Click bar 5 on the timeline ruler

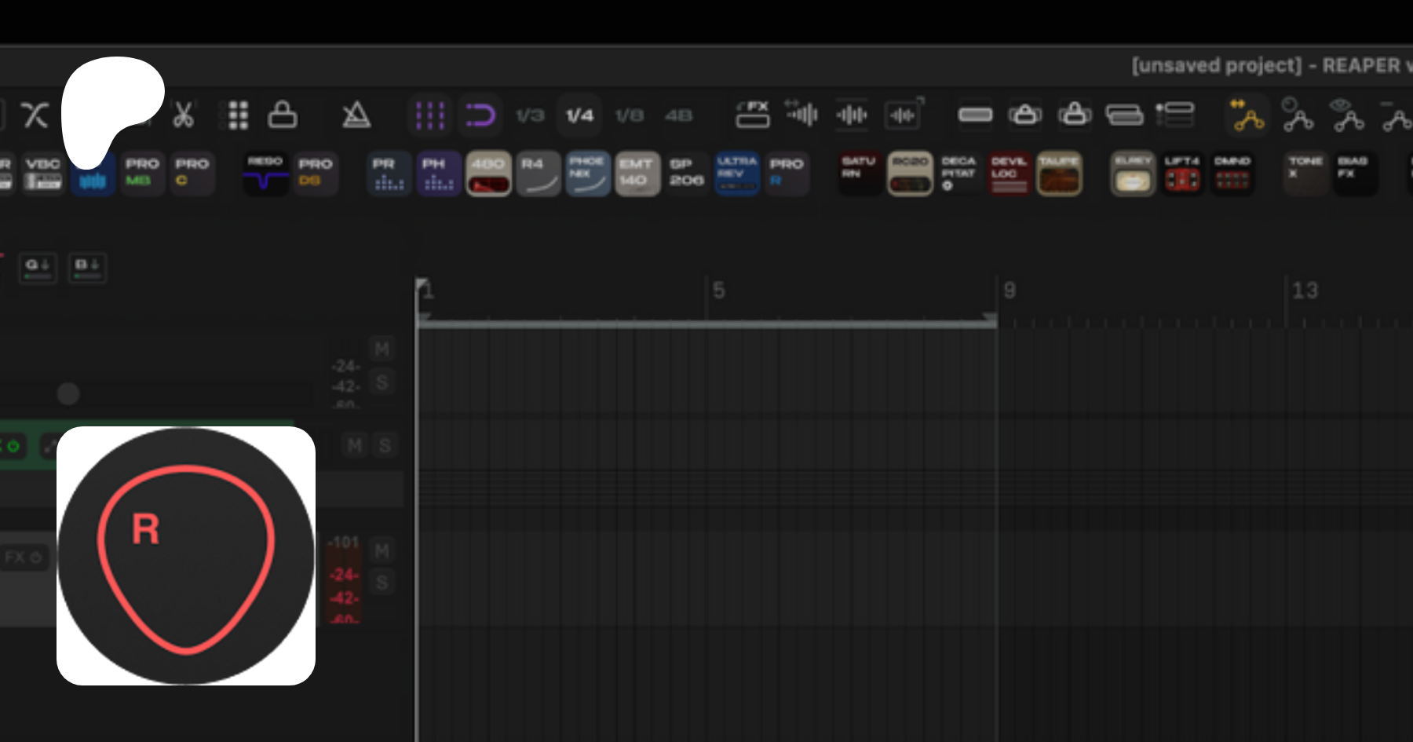[717, 291]
